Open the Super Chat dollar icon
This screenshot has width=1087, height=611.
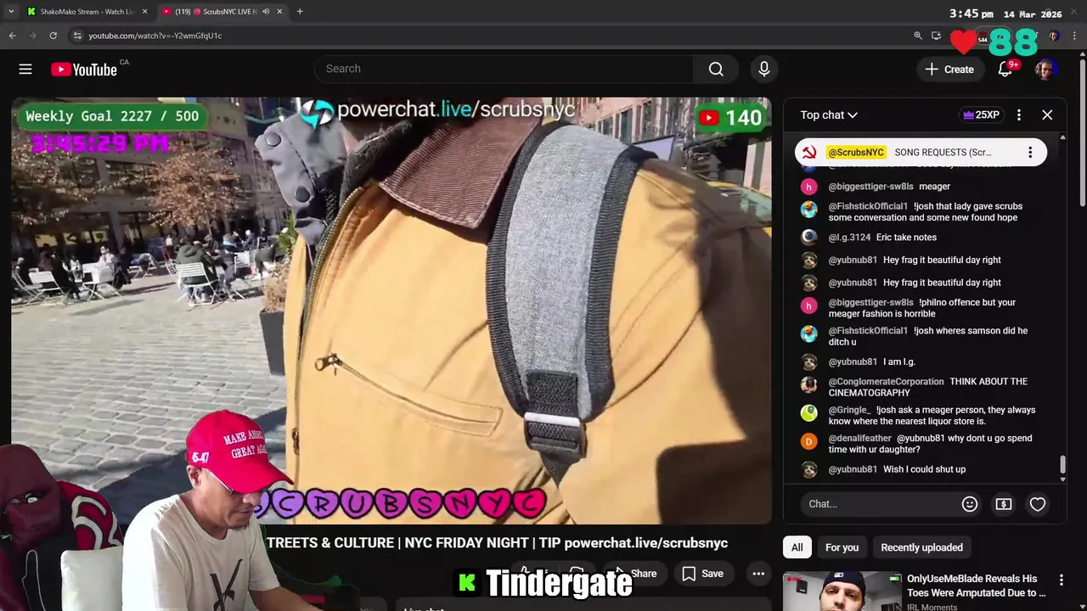pyautogui.click(x=1004, y=504)
